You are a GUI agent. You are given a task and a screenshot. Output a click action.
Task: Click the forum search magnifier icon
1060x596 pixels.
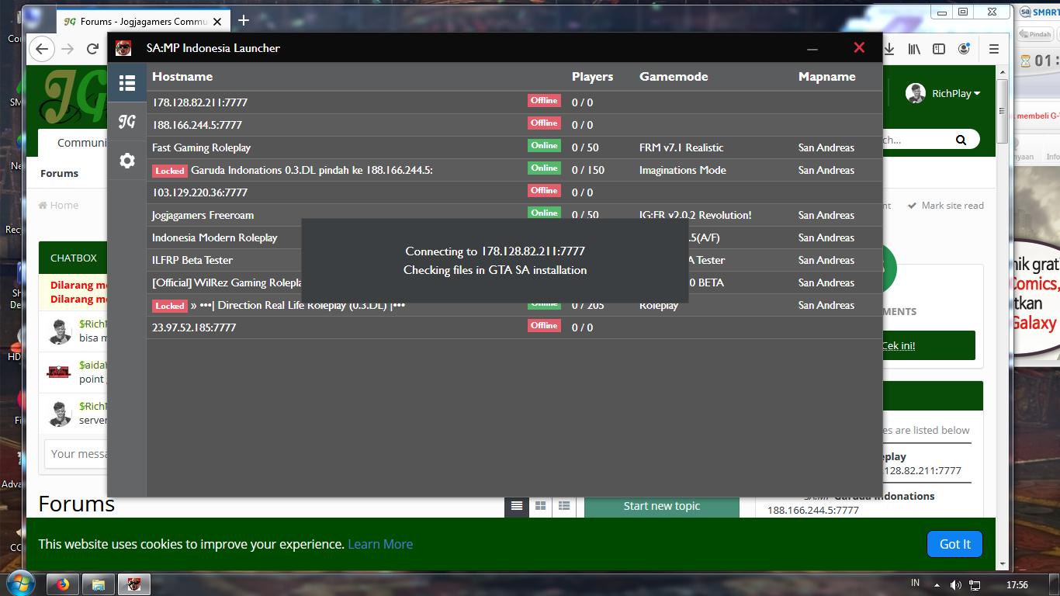[x=961, y=140]
